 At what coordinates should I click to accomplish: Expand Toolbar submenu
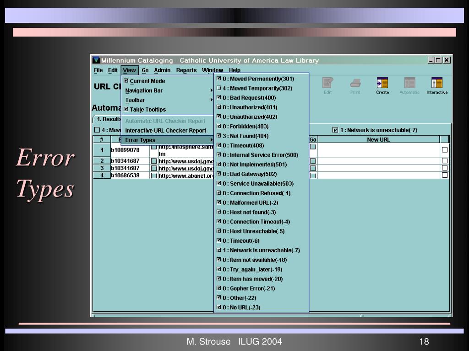(168, 100)
